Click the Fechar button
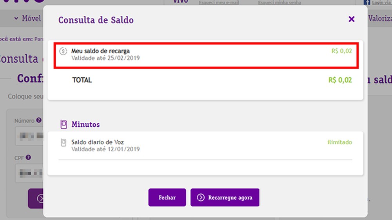The height and width of the screenshot is (220, 392). click(167, 198)
